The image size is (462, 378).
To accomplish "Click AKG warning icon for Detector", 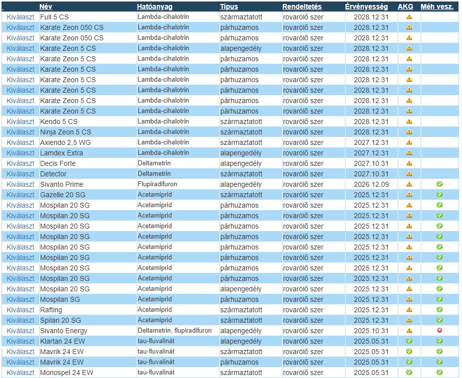I will tap(409, 174).
